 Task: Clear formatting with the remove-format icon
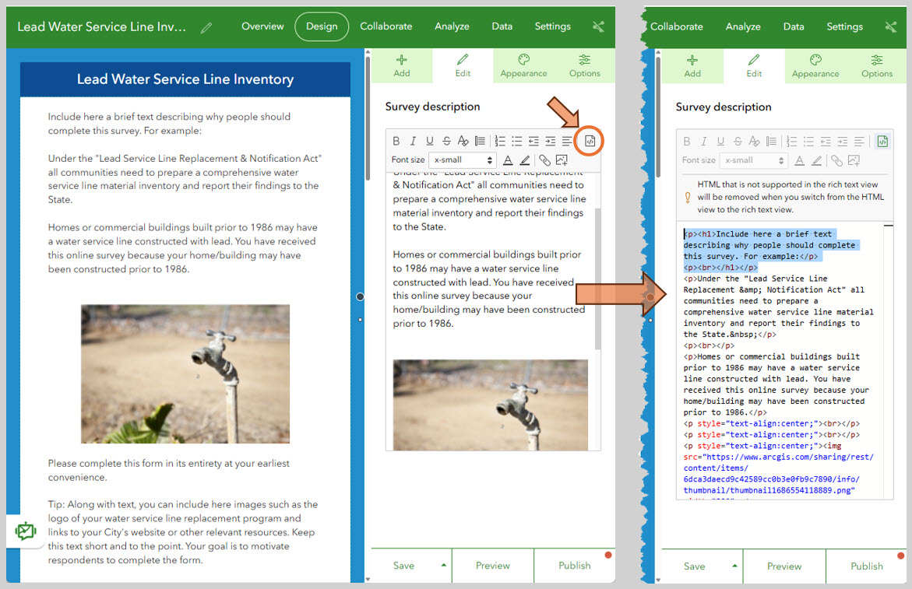tap(463, 141)
